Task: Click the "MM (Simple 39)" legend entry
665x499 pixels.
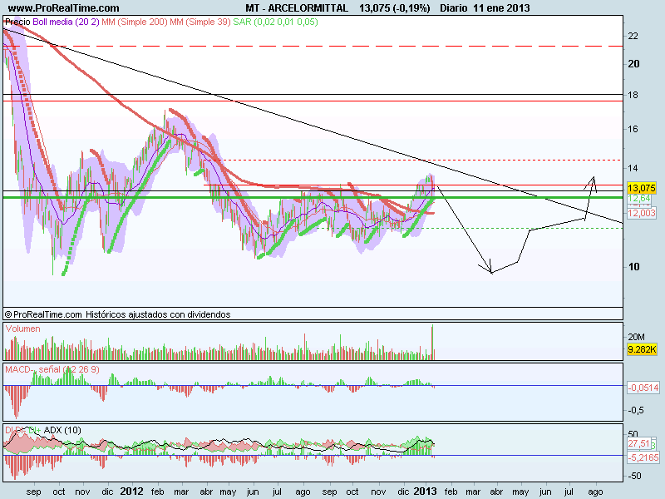Action: point(200,22)
